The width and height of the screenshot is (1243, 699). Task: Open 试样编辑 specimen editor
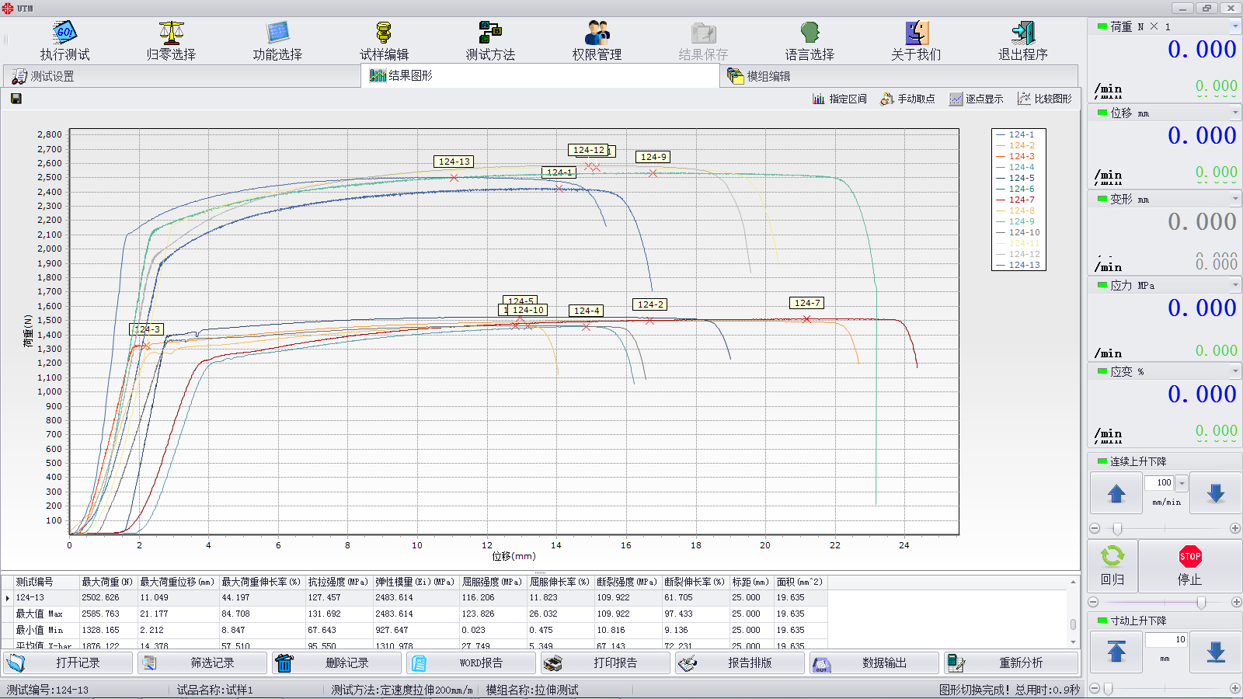(x=384, y=33)
